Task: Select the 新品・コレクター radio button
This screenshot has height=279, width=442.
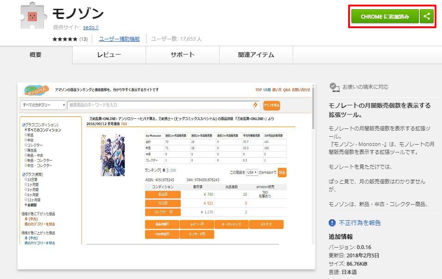Action: [26, 160]
